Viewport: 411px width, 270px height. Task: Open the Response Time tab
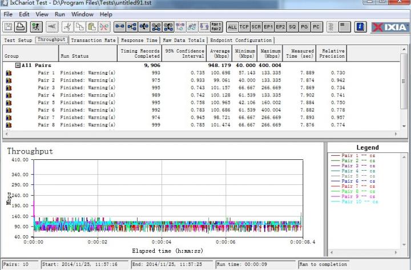pos(139,40)
